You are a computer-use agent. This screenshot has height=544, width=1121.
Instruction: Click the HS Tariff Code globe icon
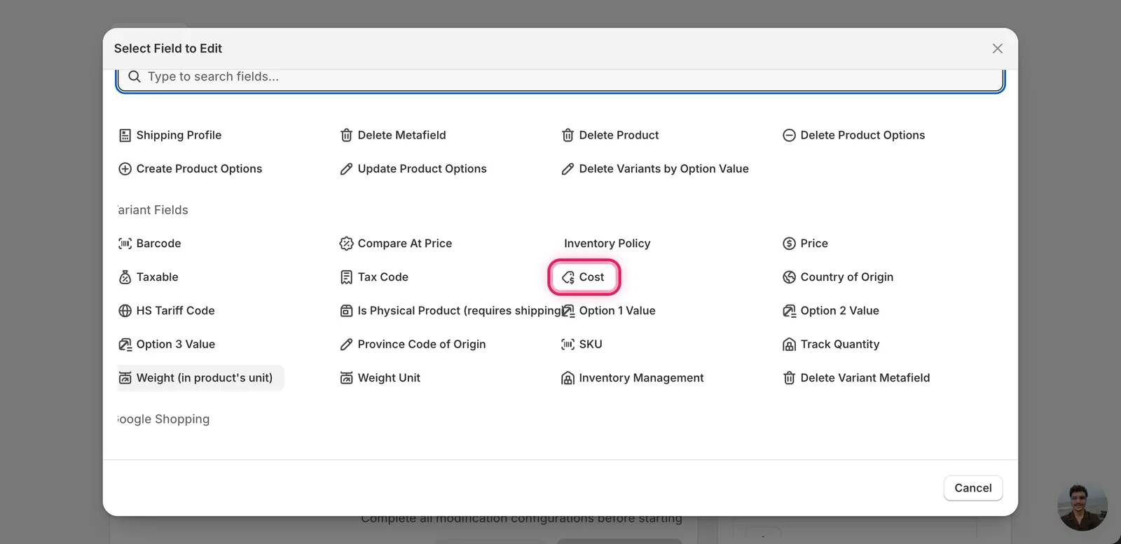click(x=125, y=311)
